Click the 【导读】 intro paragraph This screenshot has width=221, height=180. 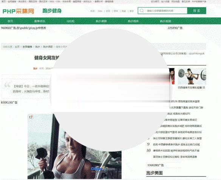[x=31, y=89]
